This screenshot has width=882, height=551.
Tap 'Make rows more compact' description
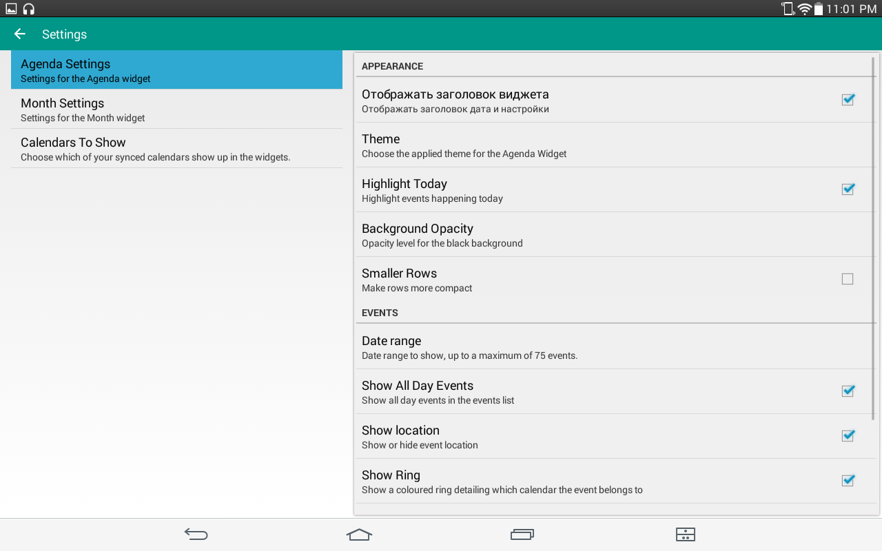(417, 288)
